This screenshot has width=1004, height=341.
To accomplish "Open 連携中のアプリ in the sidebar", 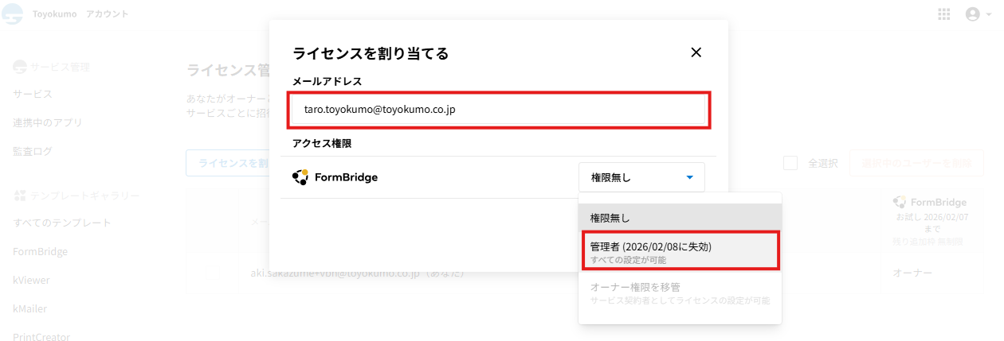I will (x=47, y=122).
